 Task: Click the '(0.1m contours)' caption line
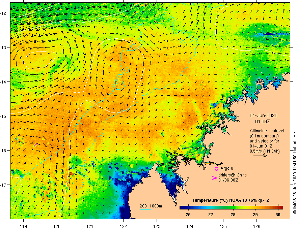[264, 136]
